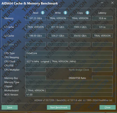Image resolution: width=117 pixels, height=113 pixels.
Task: Click the Latency column header
Action: point(102,13)
